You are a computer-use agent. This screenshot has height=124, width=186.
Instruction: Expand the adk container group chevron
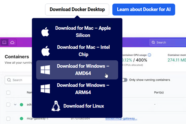pos(15,104)
